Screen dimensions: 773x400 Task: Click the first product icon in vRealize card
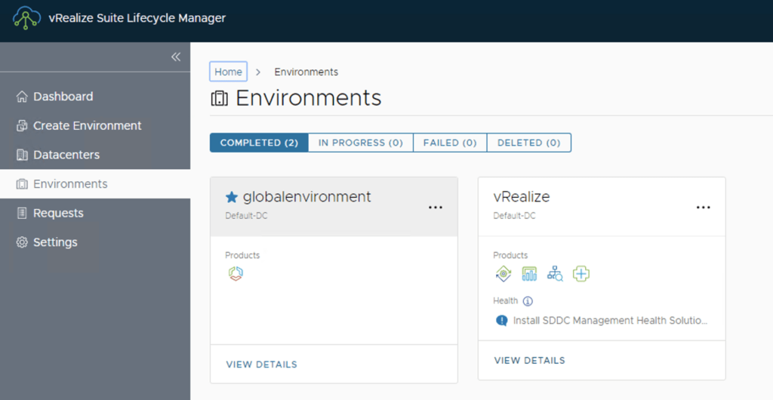[x=503, y=274]
